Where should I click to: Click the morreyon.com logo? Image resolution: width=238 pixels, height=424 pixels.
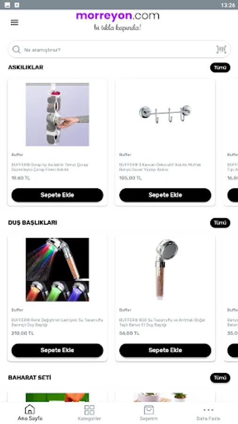point(118,21)
